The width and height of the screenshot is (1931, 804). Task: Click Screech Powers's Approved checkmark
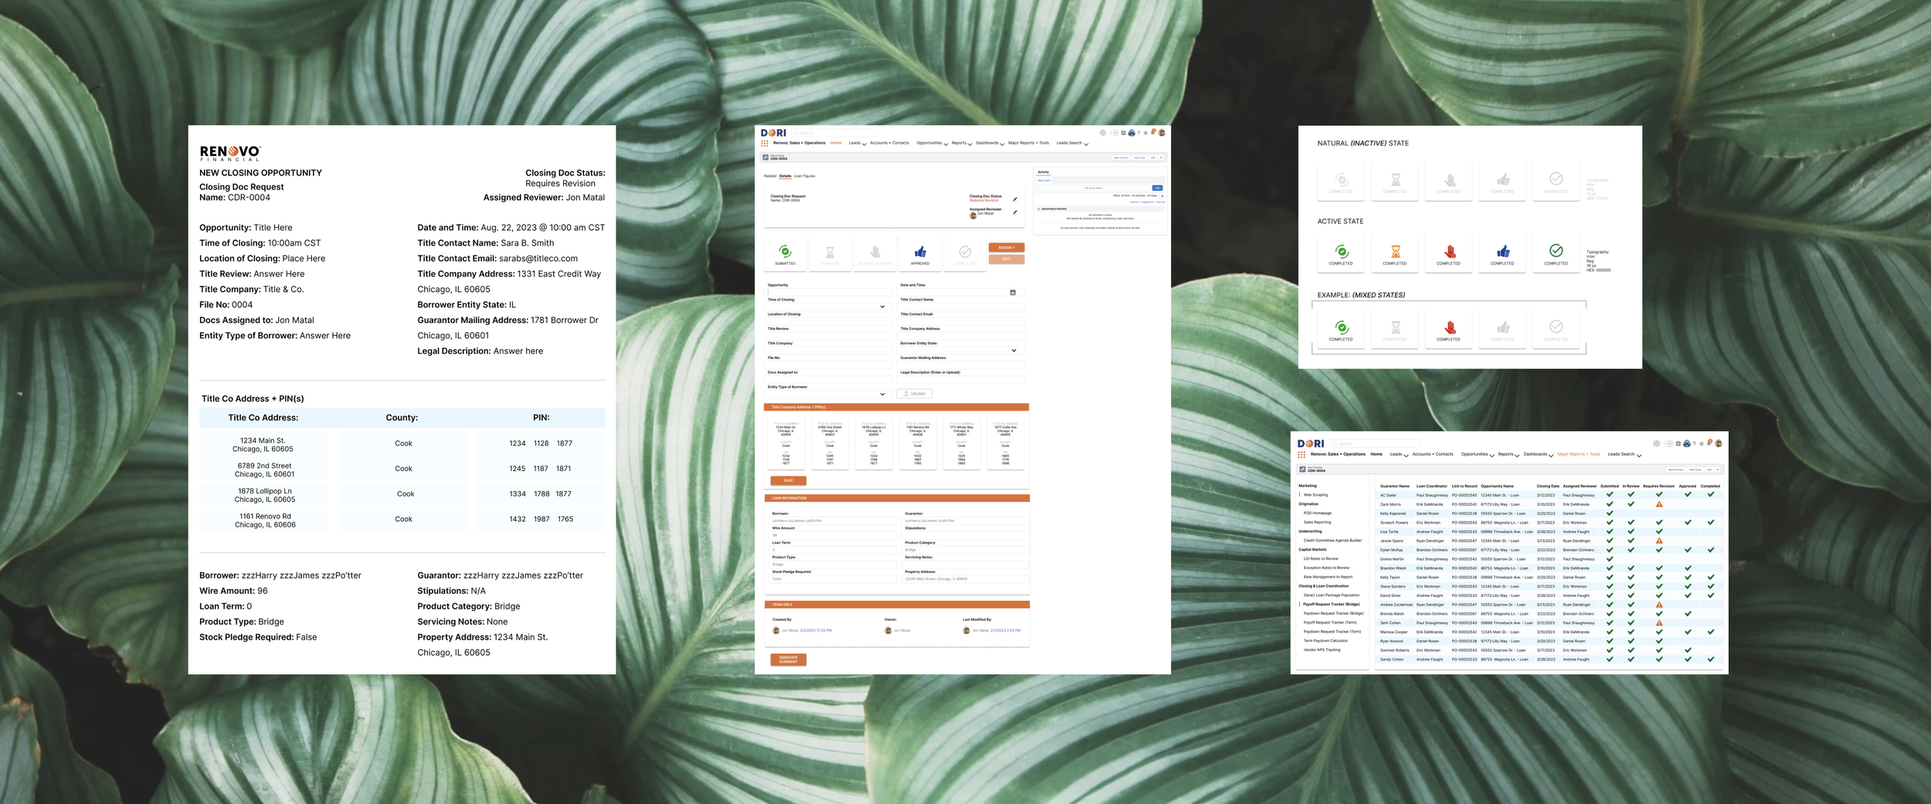tap(1688, 522)
